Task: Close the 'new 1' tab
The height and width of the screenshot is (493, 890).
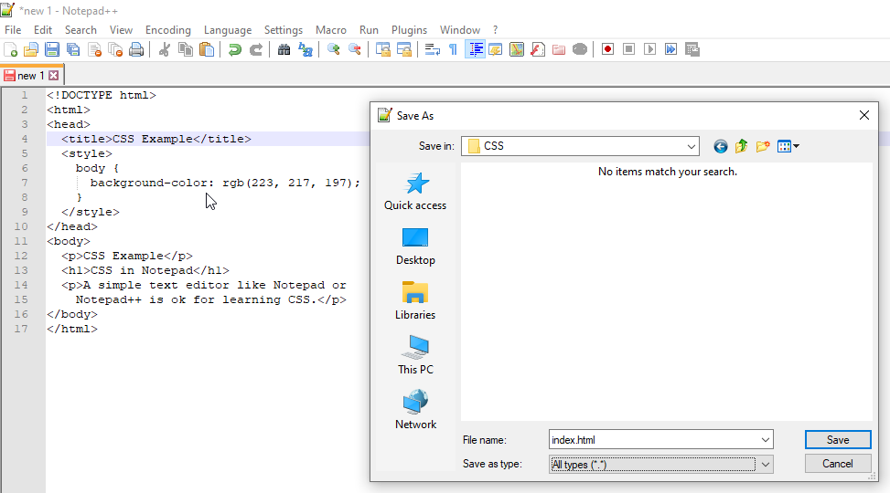Action: click(x=53, y=76)
